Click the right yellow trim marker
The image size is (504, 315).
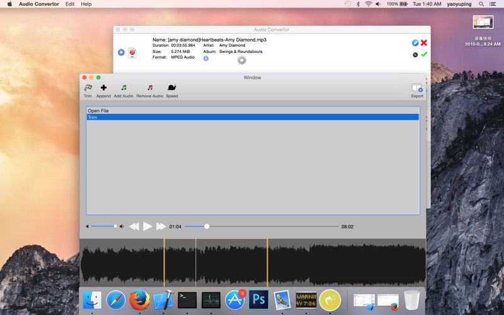click(267, 263)
